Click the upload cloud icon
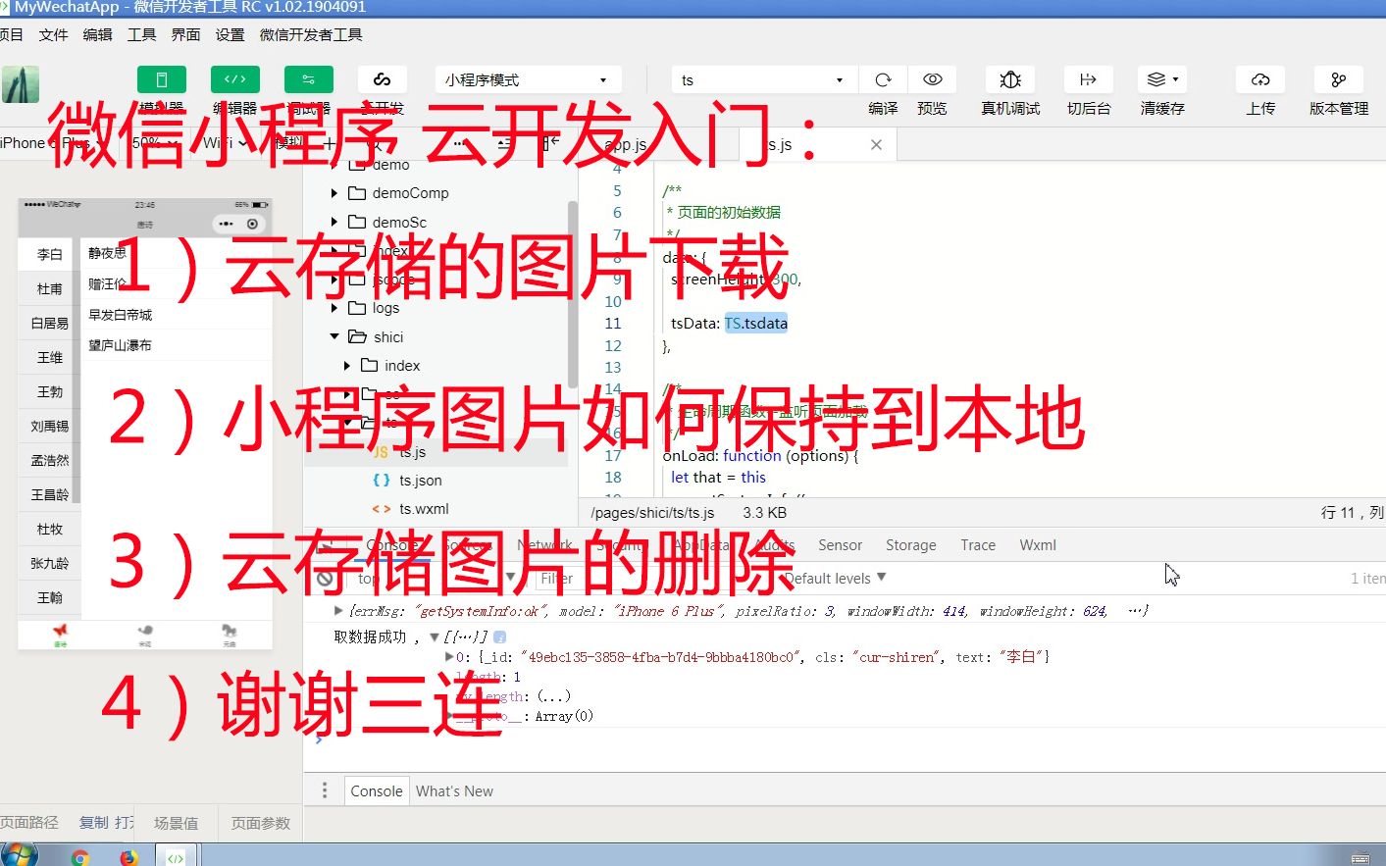 click(x=1260, y=79)
